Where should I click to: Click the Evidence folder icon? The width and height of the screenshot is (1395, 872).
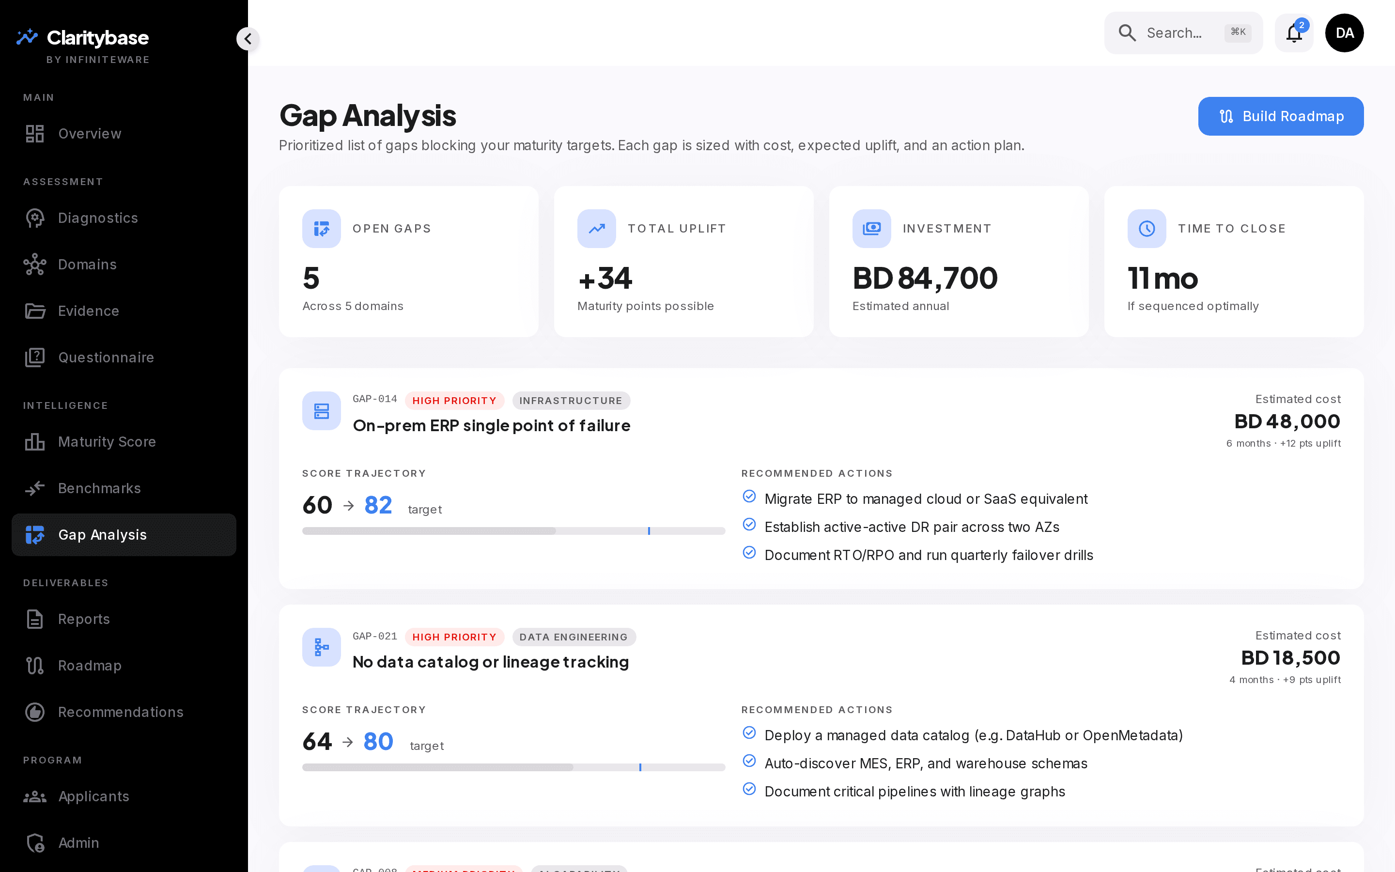click(x=34, y=311)
